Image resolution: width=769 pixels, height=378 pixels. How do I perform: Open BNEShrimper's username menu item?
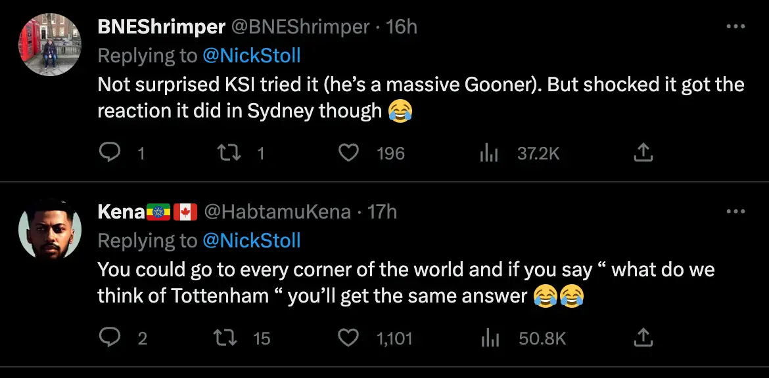coord(162,27)
